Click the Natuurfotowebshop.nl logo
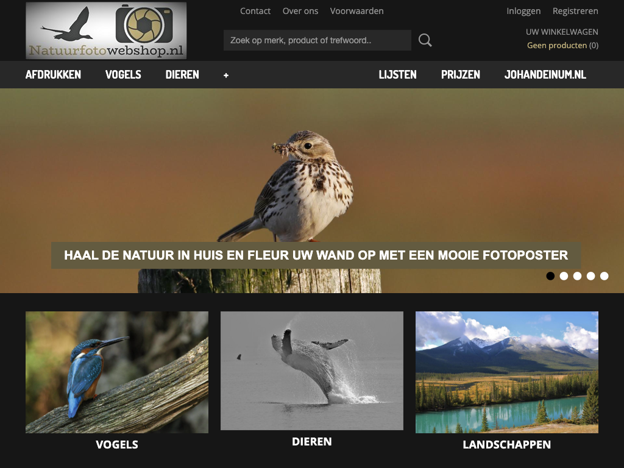This screenshot has width=624, height=468. [106, 30]
